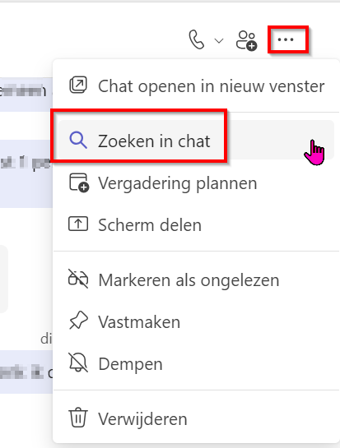The height and width of the screenshot is (448, 340).
Task: Select 'Vergadering plannen' option
Action: (196, 183)
